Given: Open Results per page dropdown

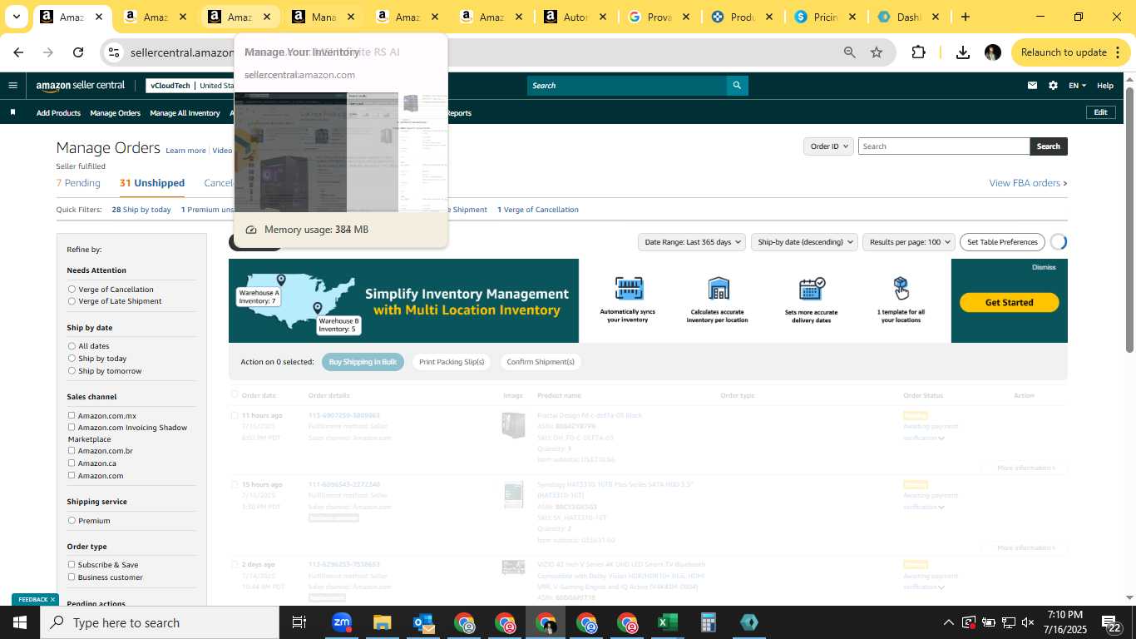Looking at the screenshot, I should tap(909, 242).
